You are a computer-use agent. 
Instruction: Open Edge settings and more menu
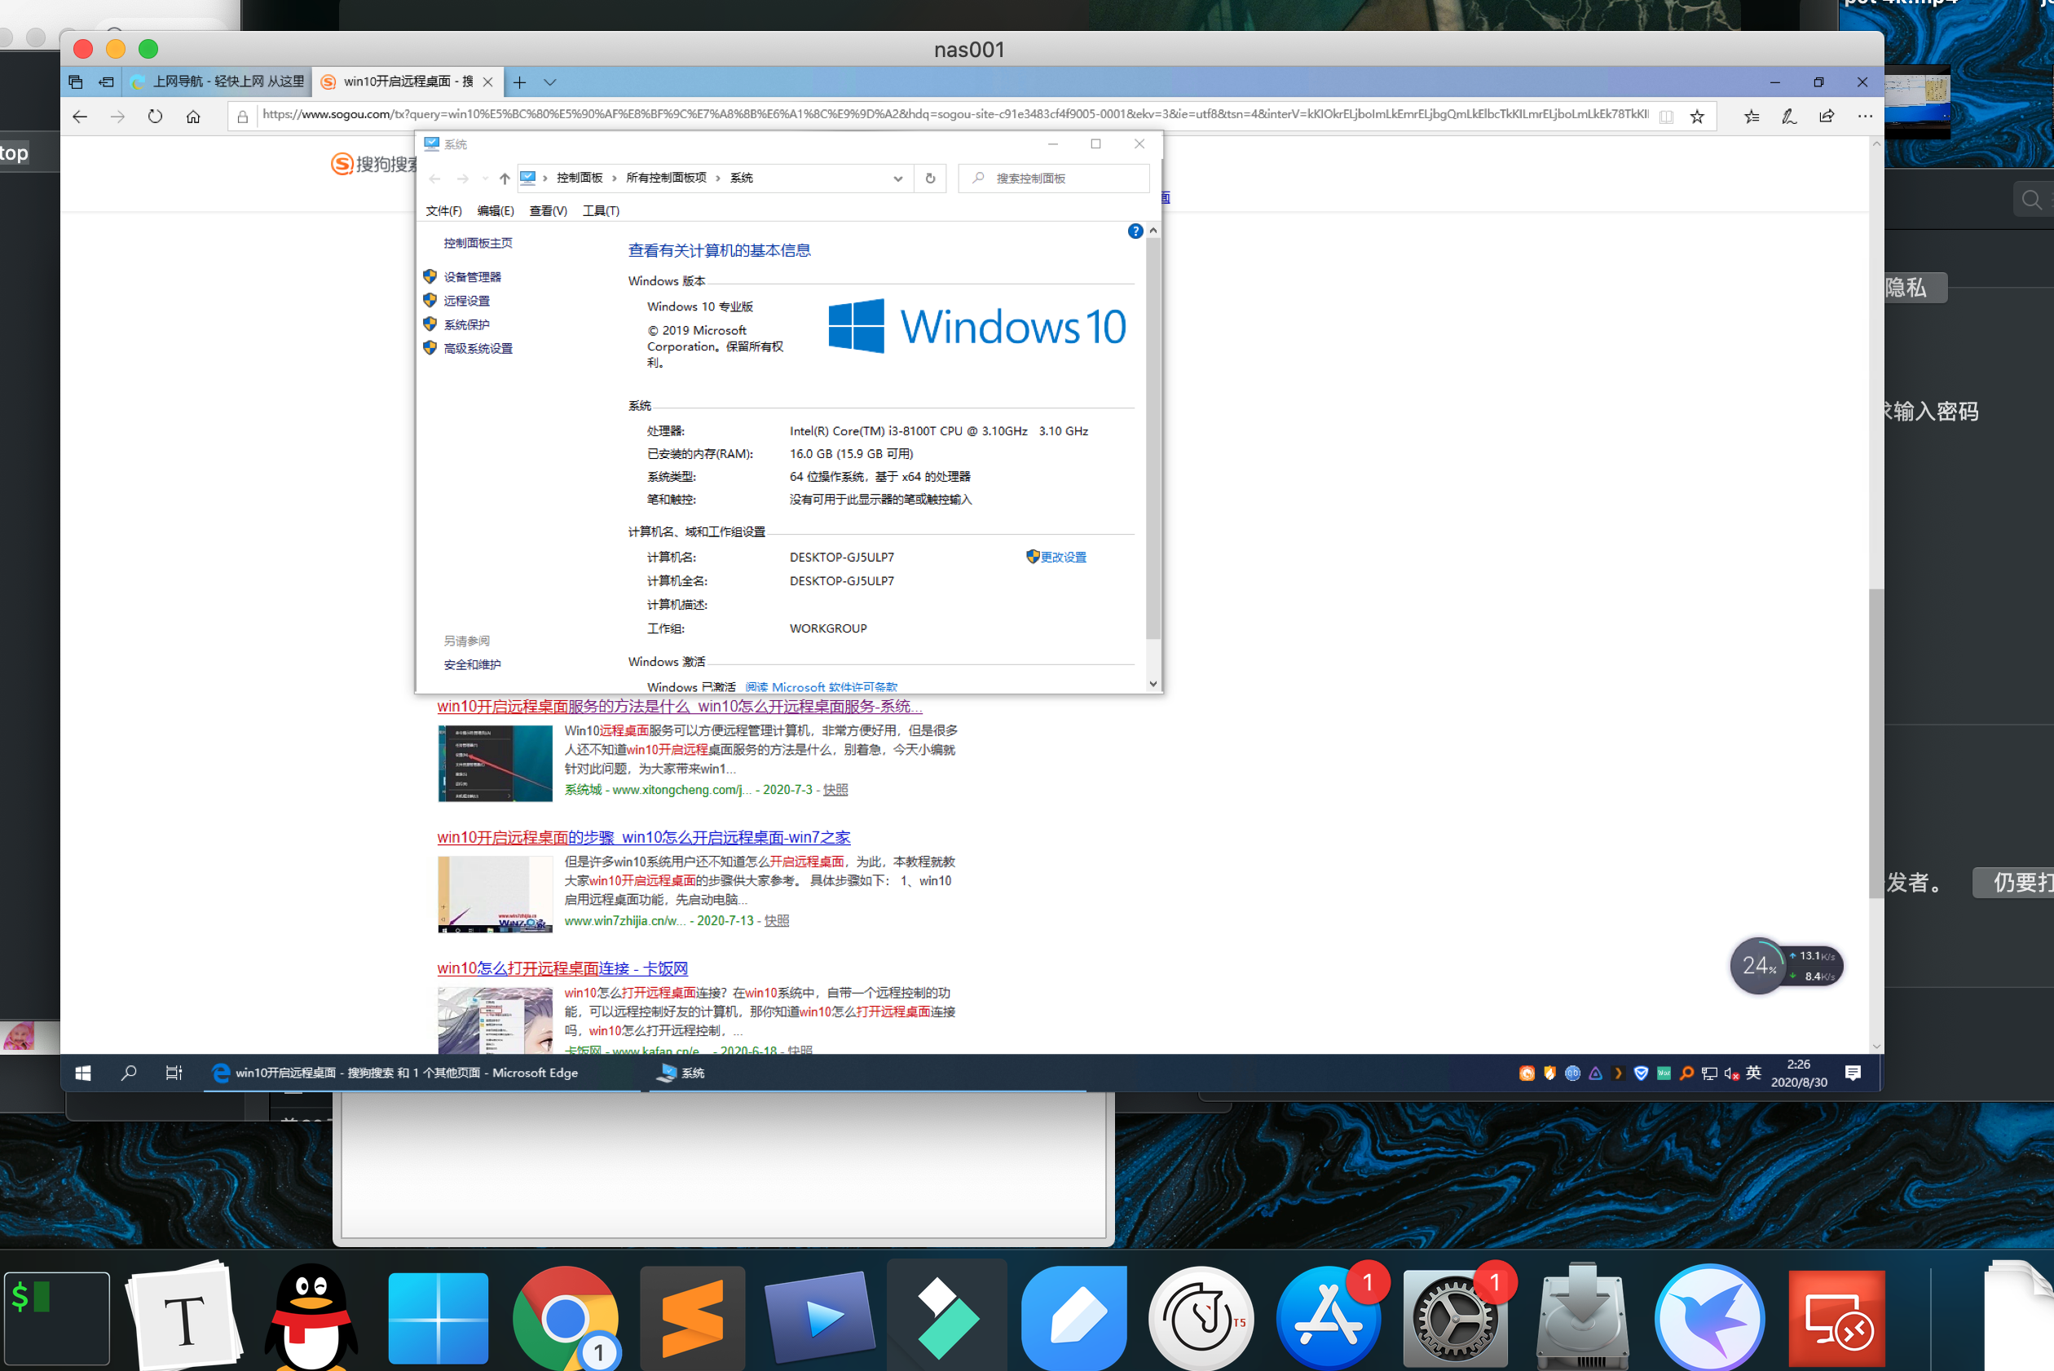pyautogui.click(x=1865, y=117)
